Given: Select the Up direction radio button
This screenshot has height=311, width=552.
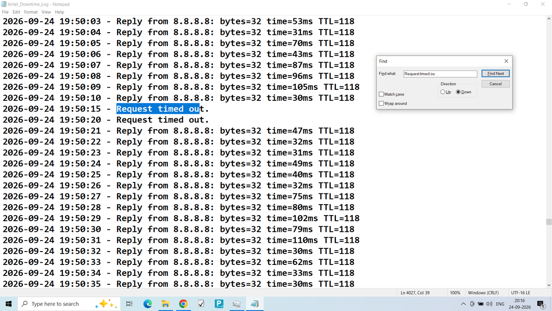Looking at the screenshot, I should pos(443,92).
